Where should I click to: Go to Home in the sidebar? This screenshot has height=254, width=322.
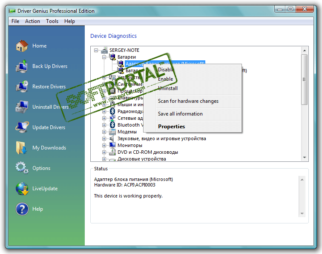point(40,46)
